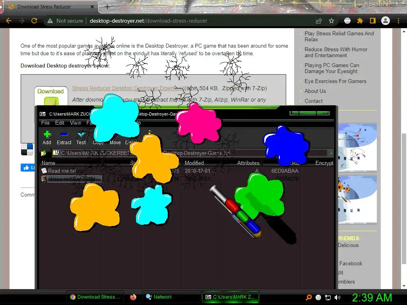The height and width of the screenshot is (305, 407).
Task: Click the Download Stress taskbar button
Action: (95, 297)
